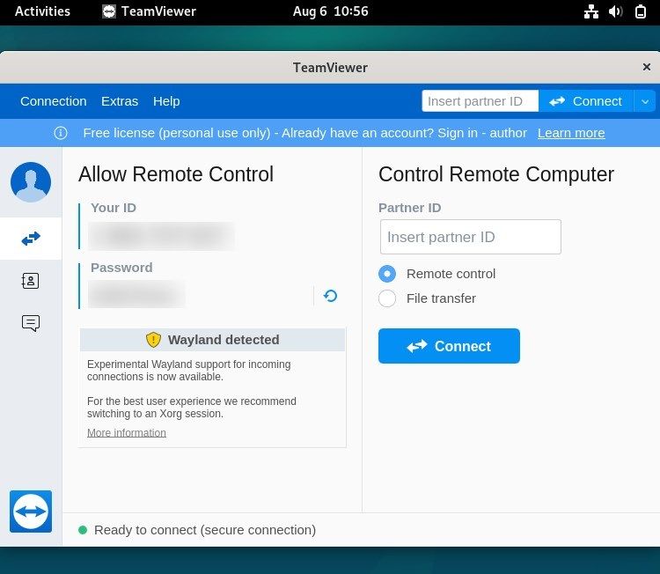Open the More information link
This screenshot has width=660, height=574.
click(127, 433)
